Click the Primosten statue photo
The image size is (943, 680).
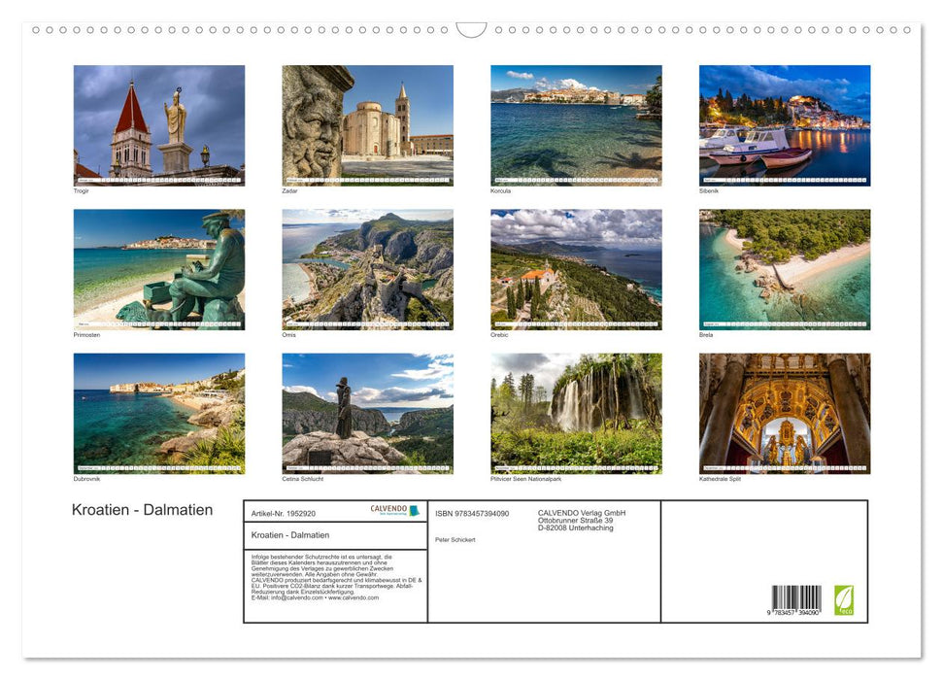(159, 269)
